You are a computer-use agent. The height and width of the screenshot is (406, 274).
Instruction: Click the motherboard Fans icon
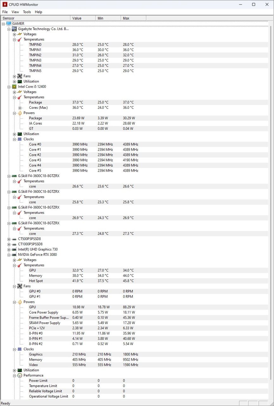[x=20, y=76]
